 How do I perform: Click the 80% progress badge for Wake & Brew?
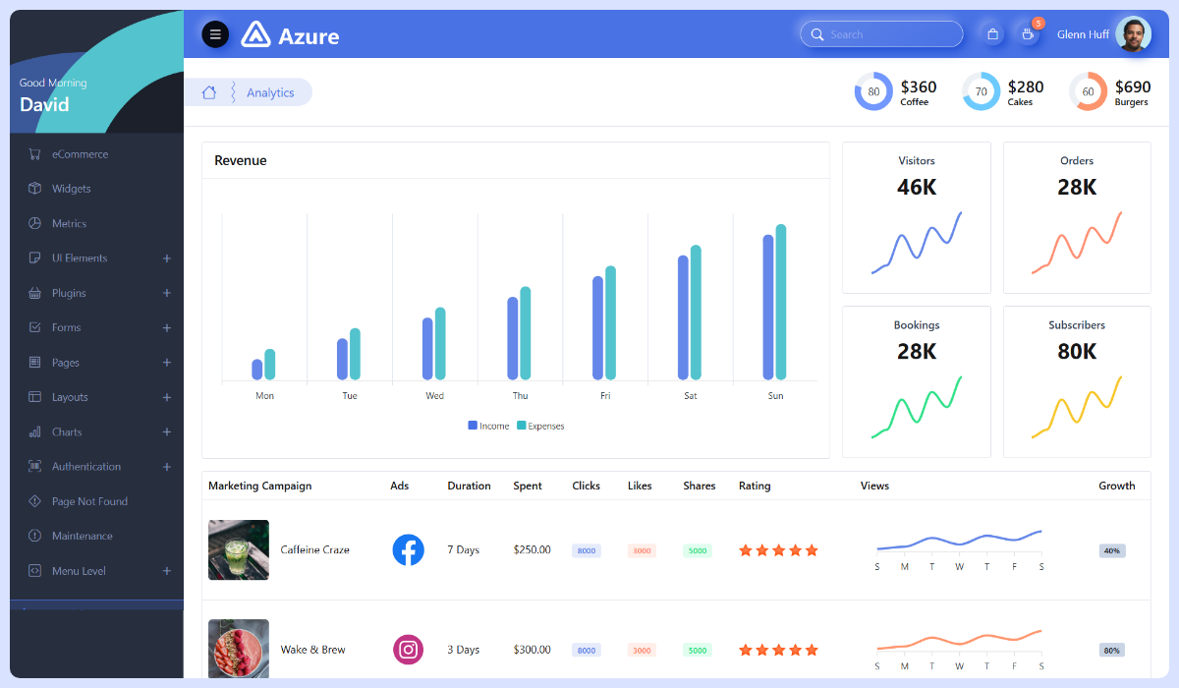(x=1111, y=650)
